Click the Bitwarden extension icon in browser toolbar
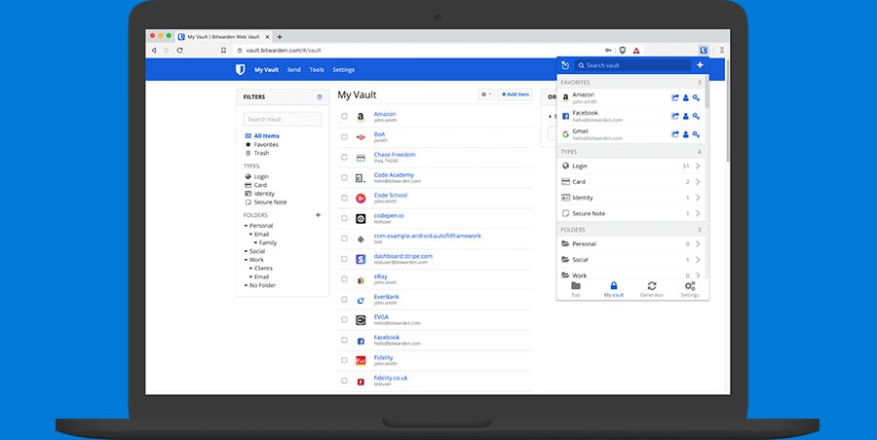This screenshot has width=877, height=440. tap(704, 51)
